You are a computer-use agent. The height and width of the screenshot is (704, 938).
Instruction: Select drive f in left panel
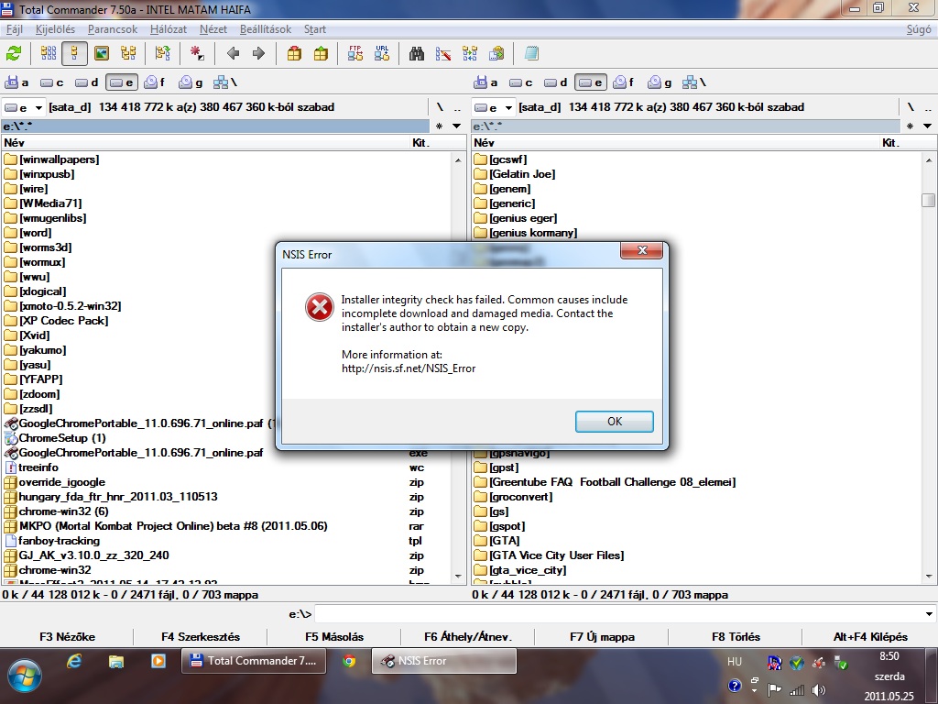click(155, 82)
